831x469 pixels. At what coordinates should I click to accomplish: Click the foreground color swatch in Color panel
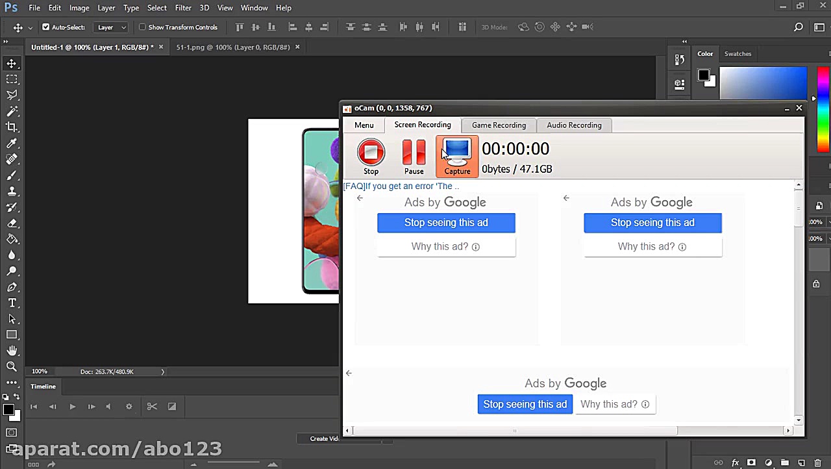(x=703, y=75)
